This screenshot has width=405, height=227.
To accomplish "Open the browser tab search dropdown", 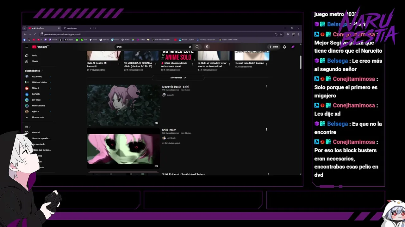I will (24, 28).
